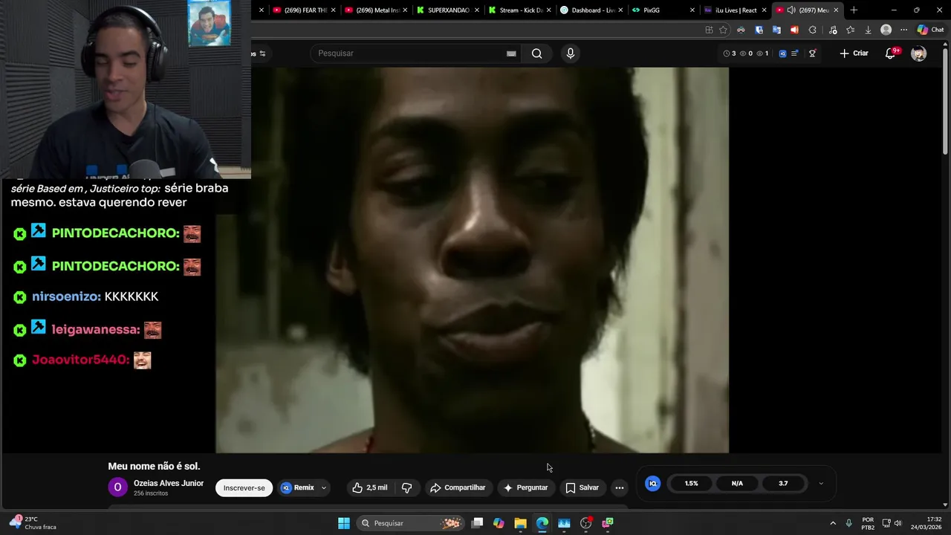Viewport: 951px width, 535px height.
Task: Click the Criar create button
Action: pos(854,53)
